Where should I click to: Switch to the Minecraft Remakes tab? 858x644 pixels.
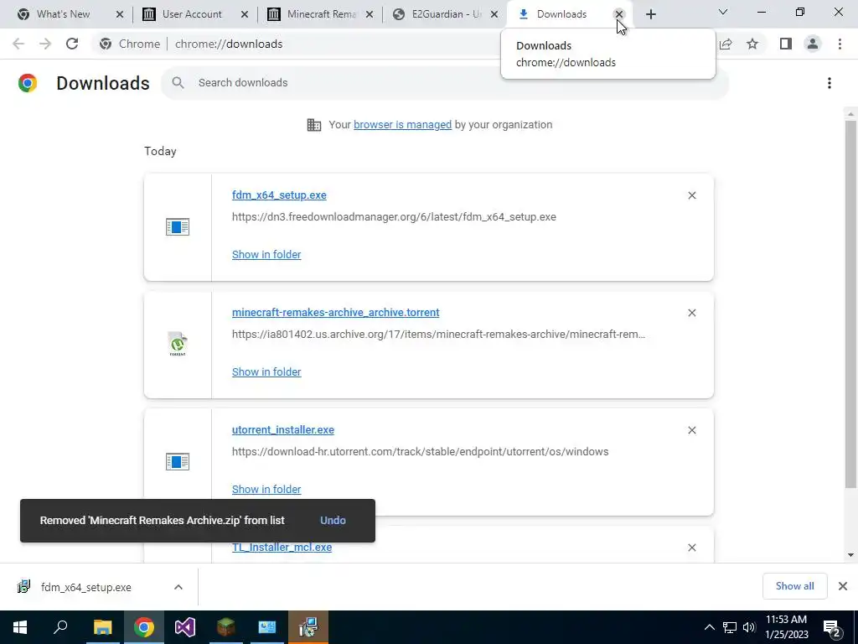tap(321, 14)
